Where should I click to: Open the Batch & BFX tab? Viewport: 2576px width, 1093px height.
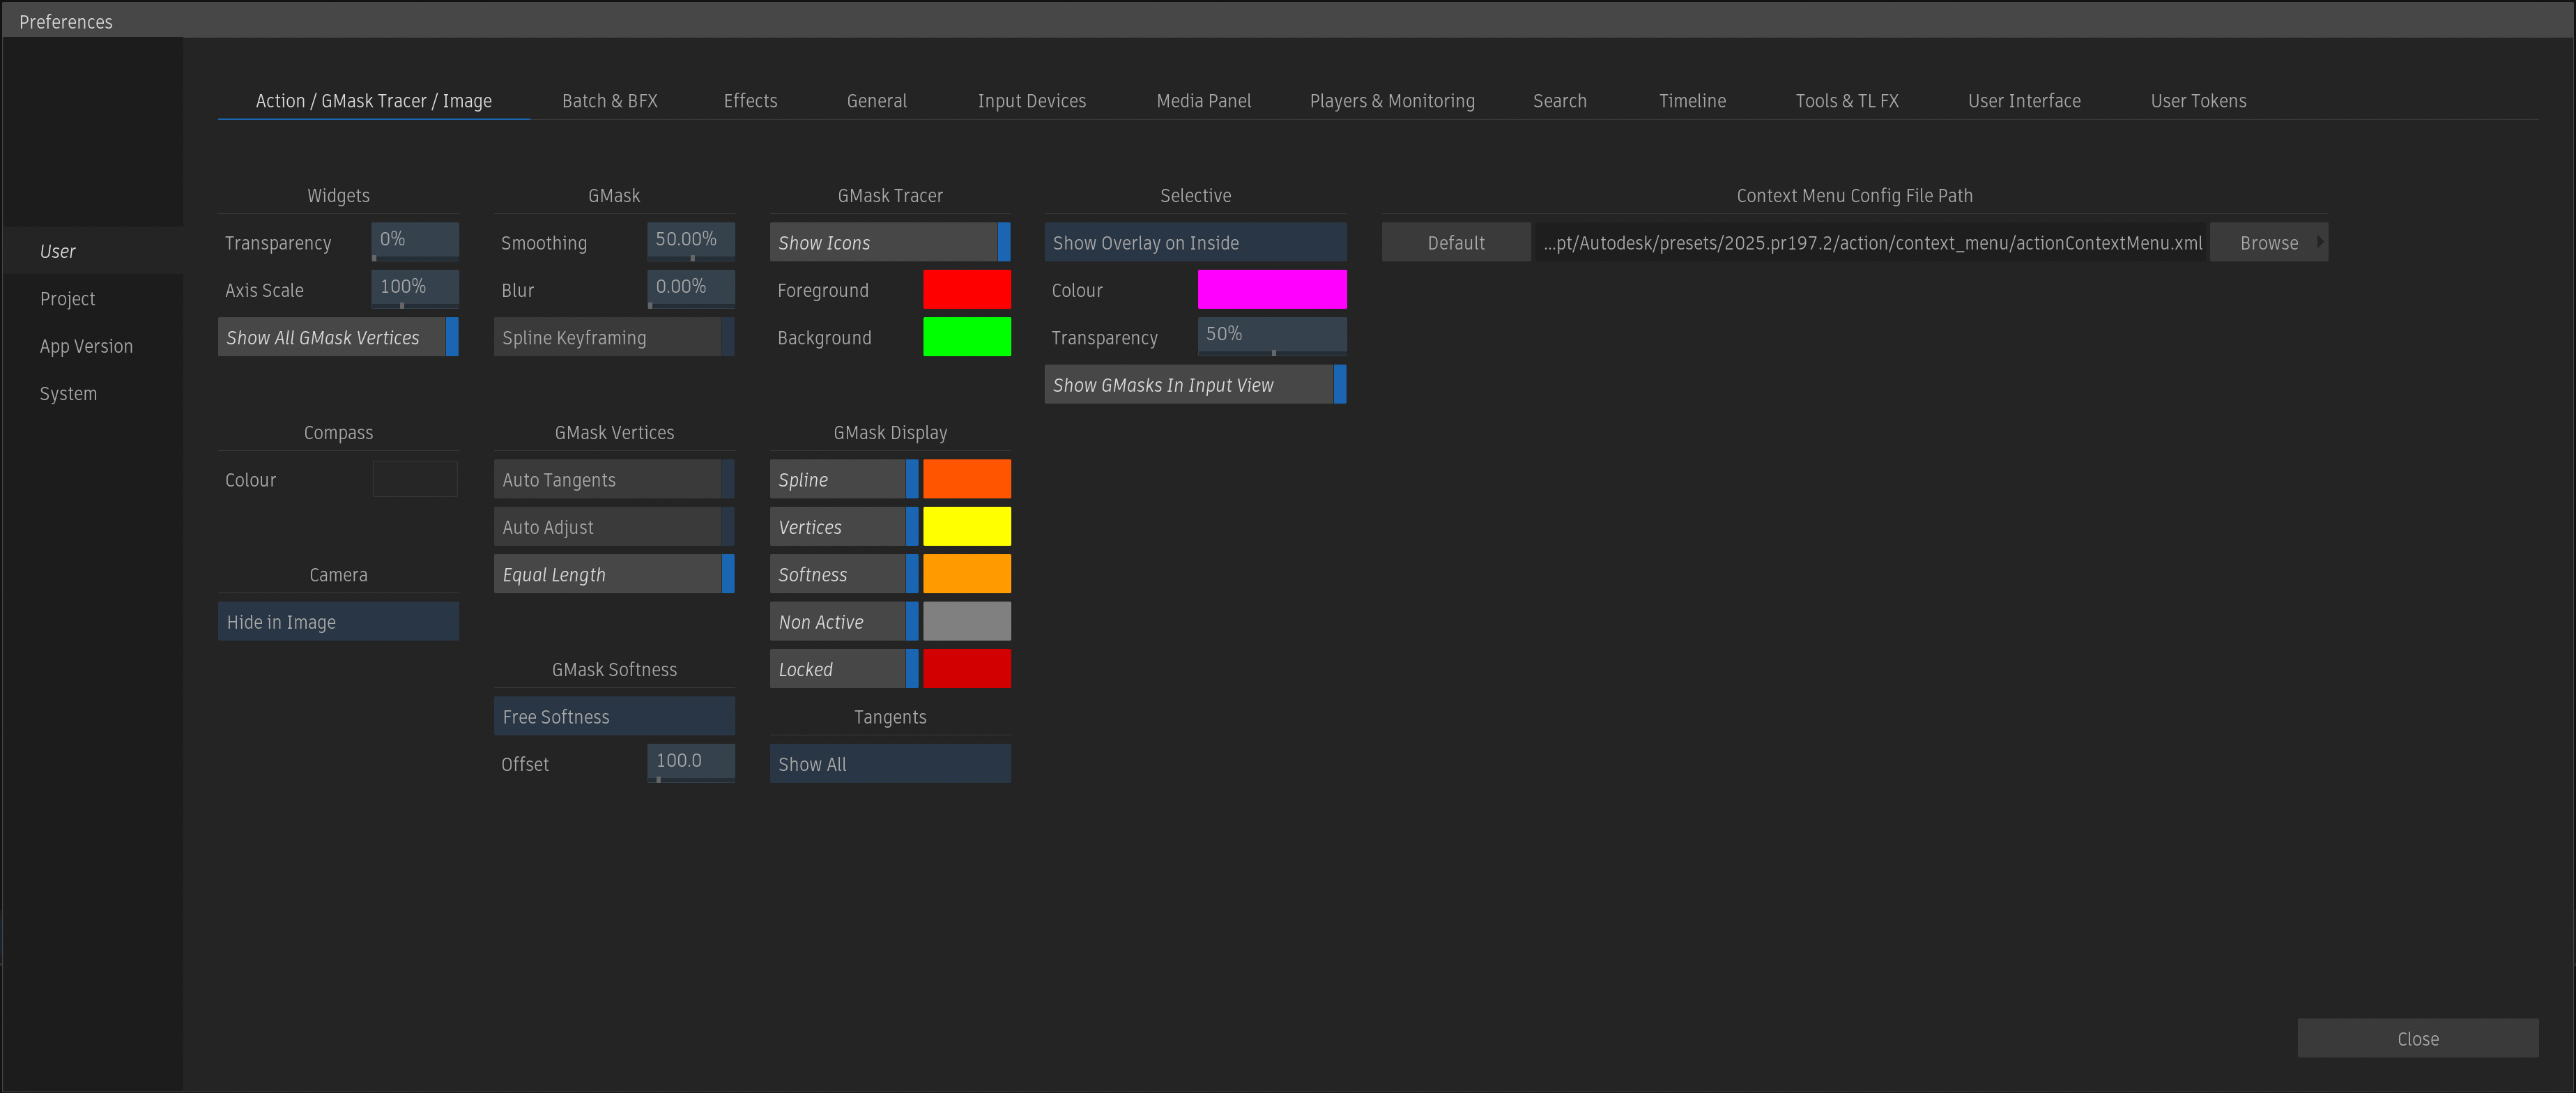[x=609, y=101]
